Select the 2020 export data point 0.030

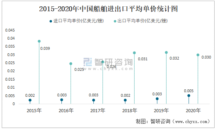tap(198, 55)
